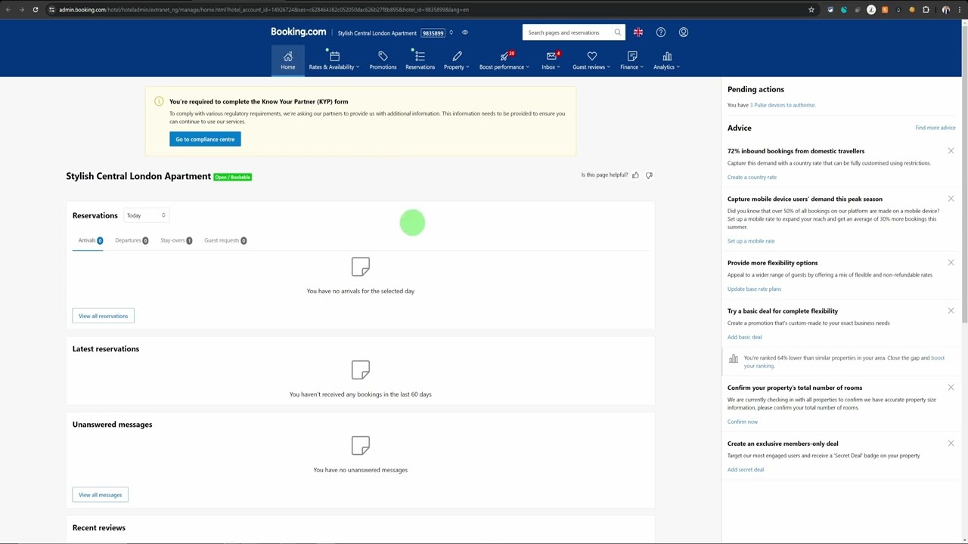Select the Departures tab

tap(132, 240)
